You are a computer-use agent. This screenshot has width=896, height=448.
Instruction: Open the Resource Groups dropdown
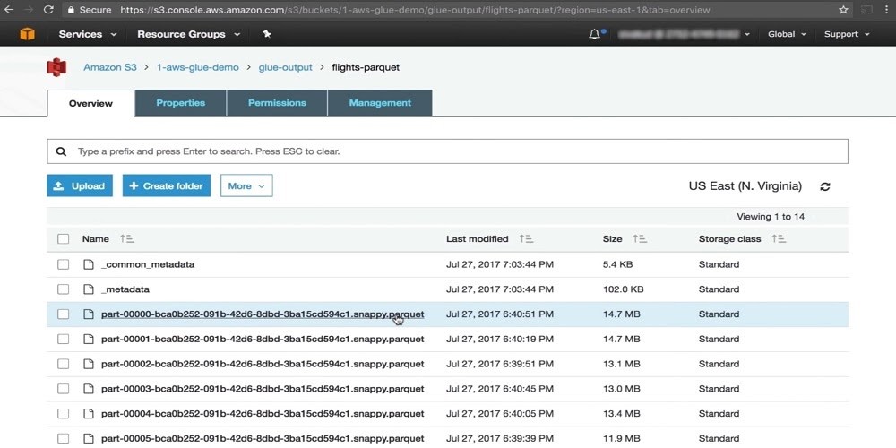(188, 34)
